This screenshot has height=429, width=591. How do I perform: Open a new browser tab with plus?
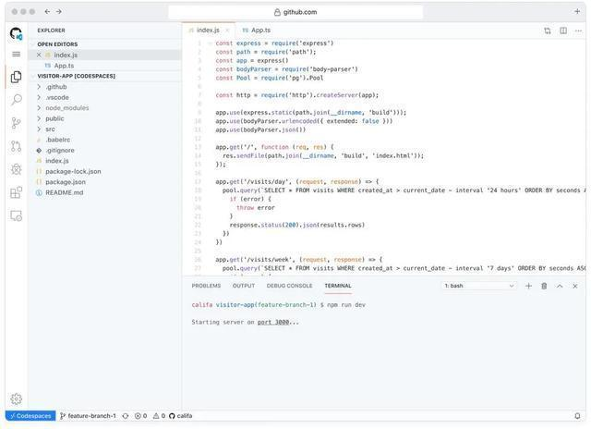tap(577, 11)
